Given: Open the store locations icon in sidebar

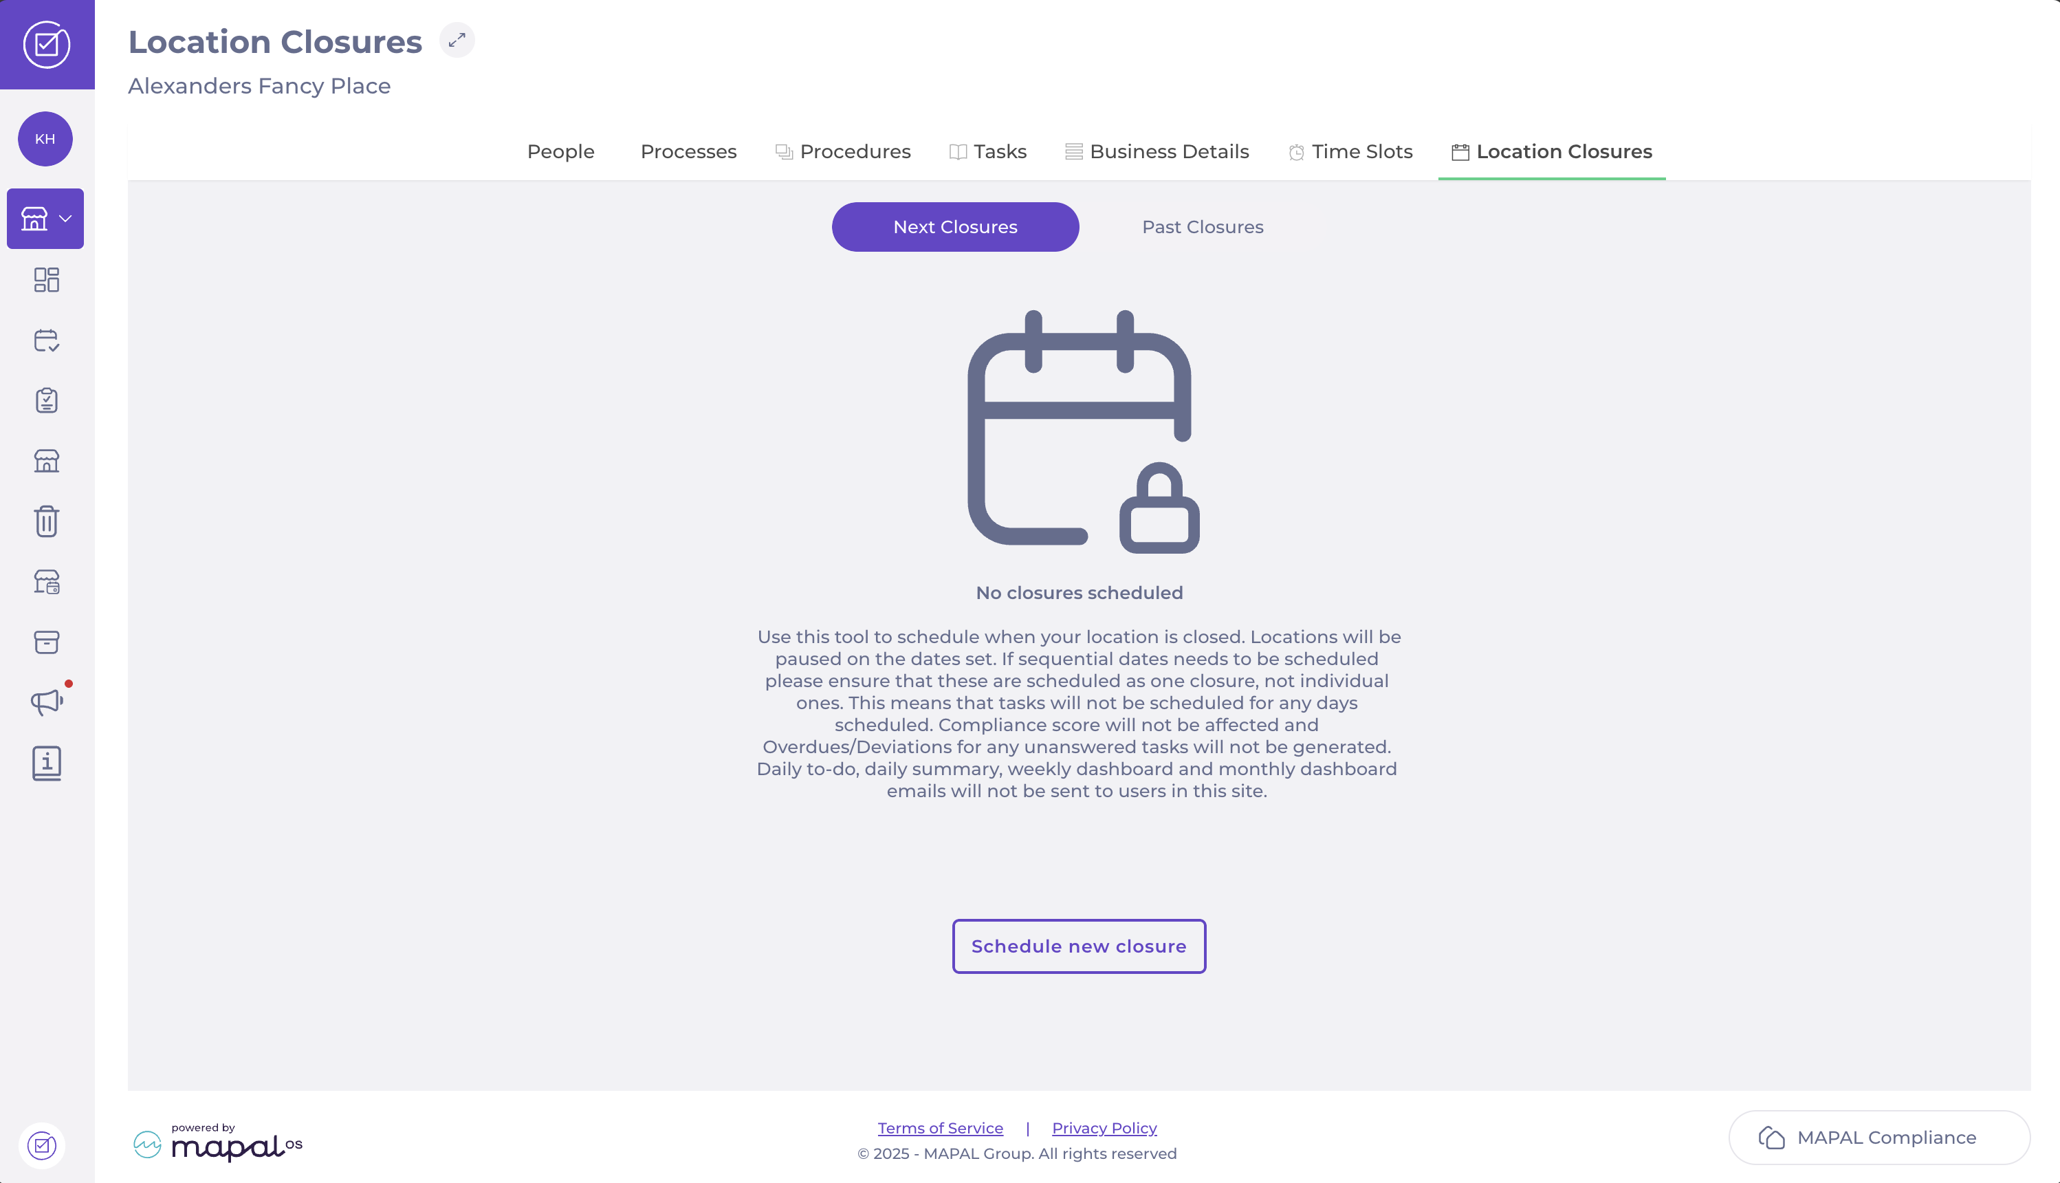Looking at the screenshot, I should click(x=46, y=461).
